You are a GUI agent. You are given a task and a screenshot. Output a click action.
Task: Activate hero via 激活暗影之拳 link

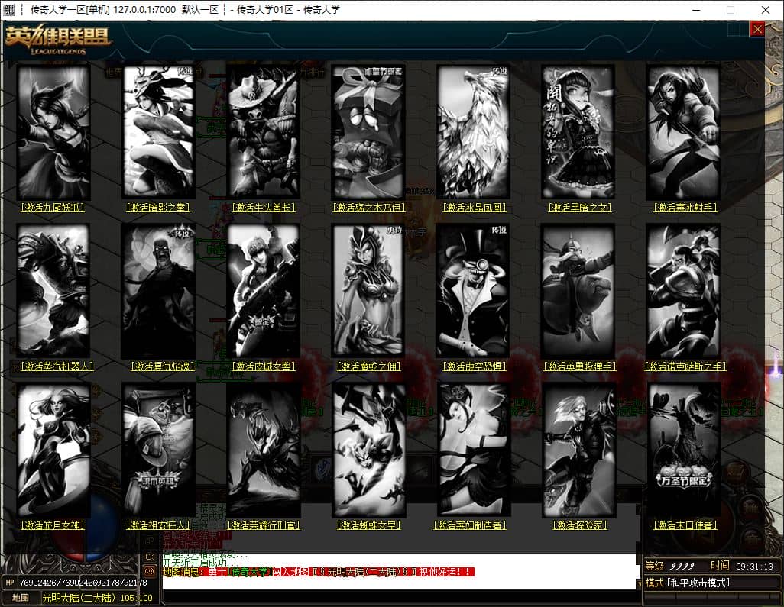158,208
